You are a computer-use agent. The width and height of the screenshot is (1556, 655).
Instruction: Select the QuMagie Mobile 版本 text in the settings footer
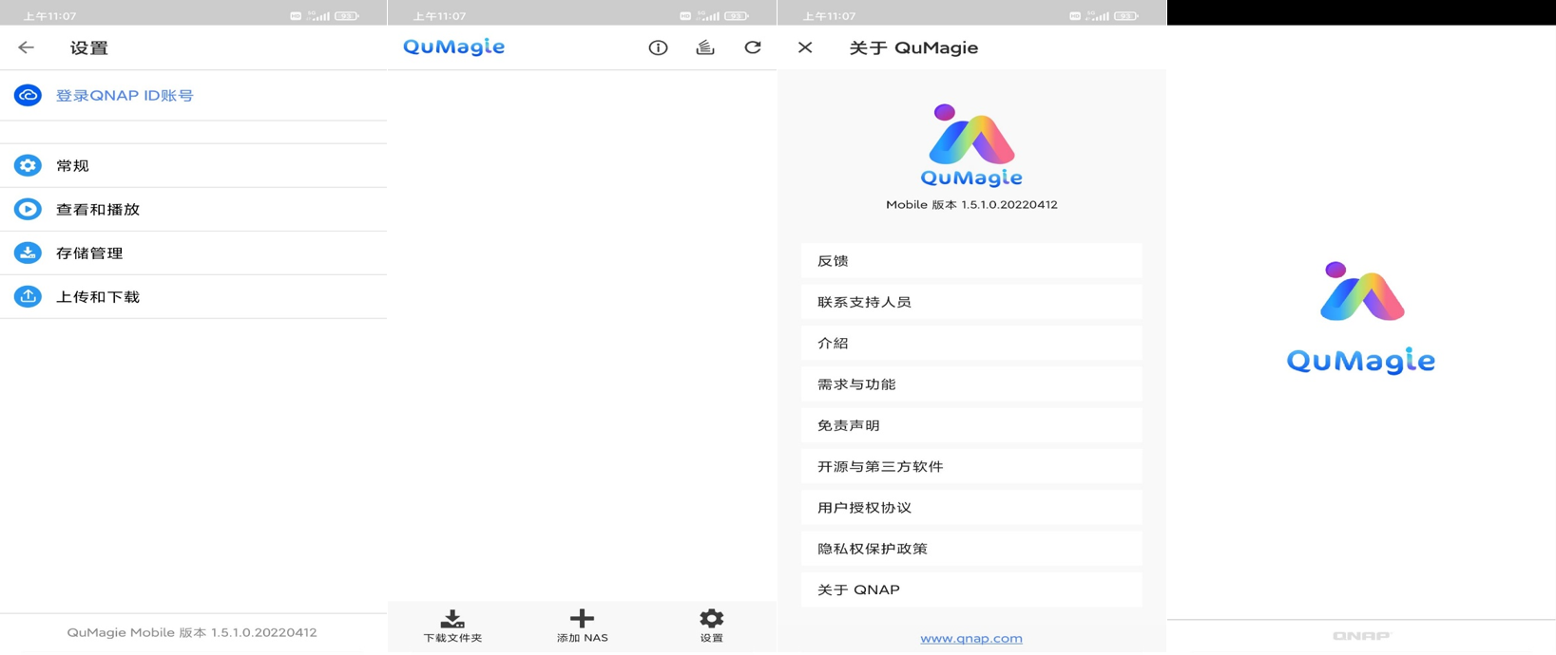[x=192, y=632]
